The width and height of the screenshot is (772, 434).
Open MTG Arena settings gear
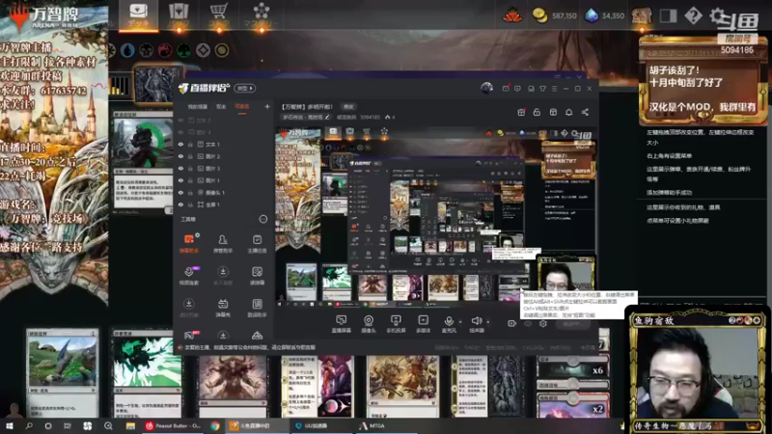tap(717, 15)
